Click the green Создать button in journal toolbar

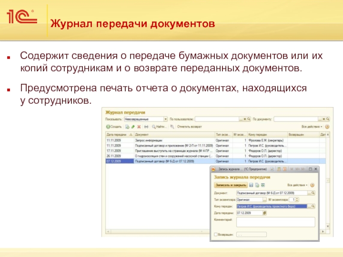tap(114, 127)
